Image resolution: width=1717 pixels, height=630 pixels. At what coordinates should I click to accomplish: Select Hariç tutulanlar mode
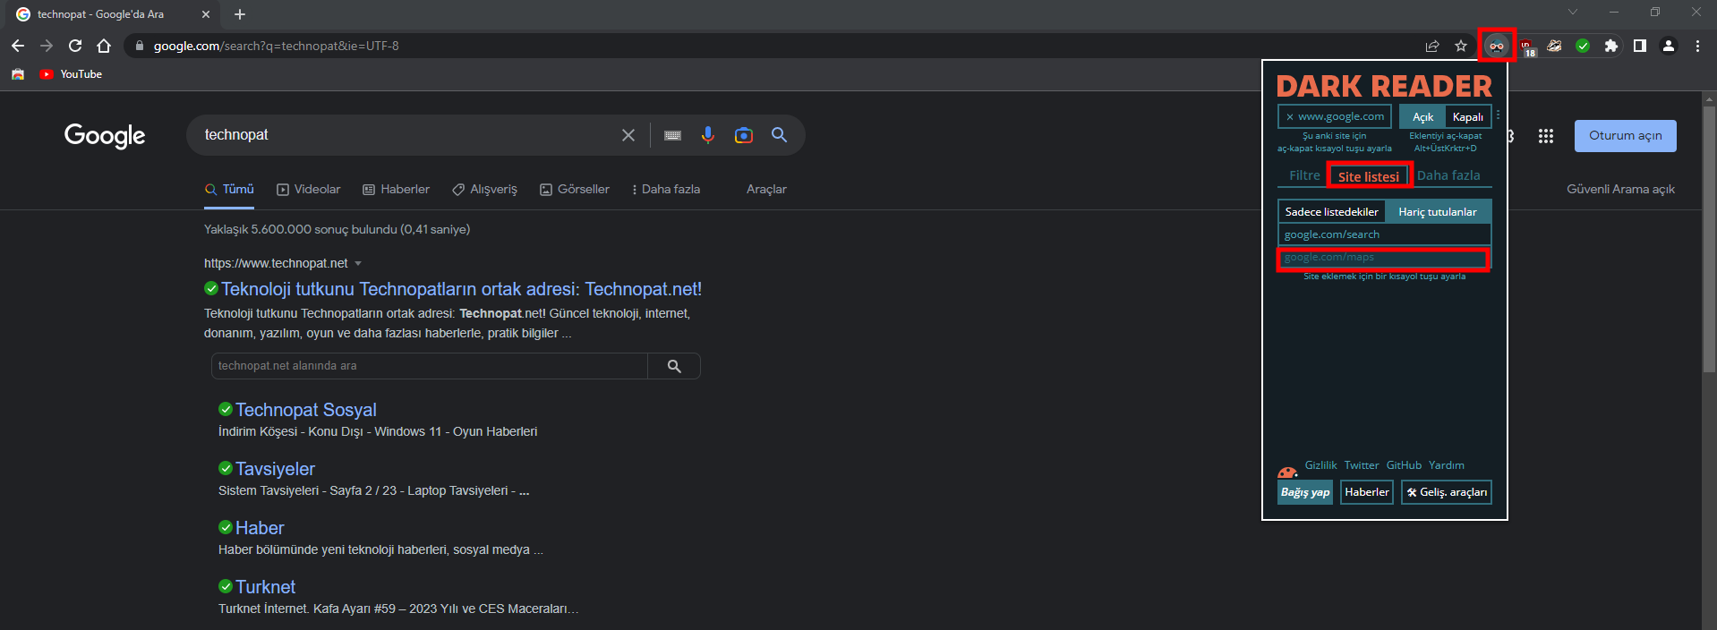[x=1438, y=212]
